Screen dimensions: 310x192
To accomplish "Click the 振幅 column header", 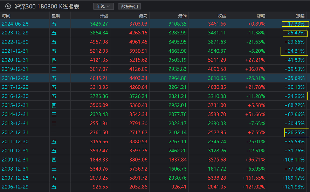I will click(300, 16).
